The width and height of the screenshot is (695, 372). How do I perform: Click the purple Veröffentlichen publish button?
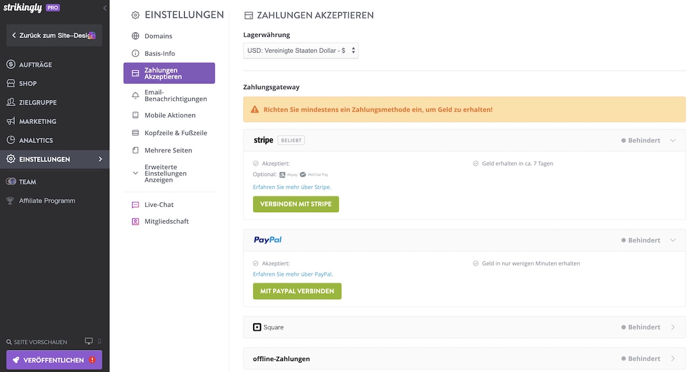[x=54, y=360]
